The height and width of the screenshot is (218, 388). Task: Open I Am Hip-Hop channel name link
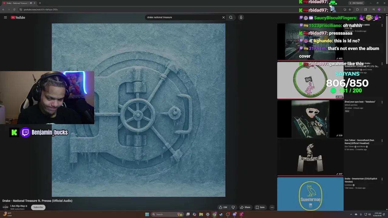[18, 206]
